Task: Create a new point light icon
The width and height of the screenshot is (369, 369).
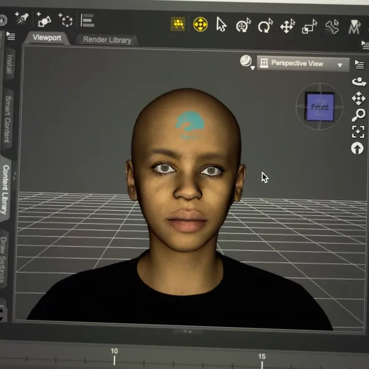Action: 44,20
